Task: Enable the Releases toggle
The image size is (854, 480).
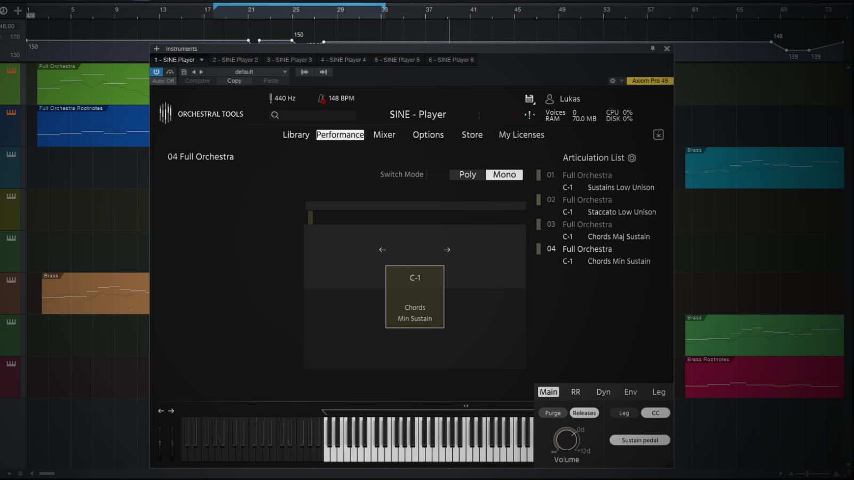Action: pyautogui.click(x=584, y=412)
